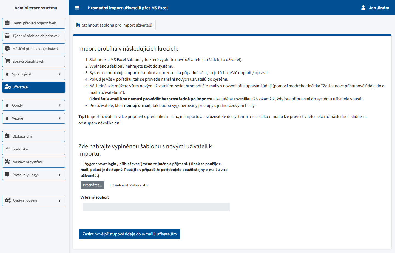395x253 pixels.
Task: Click the calendar icon for weekly orders overview
Action: (7, 36)
